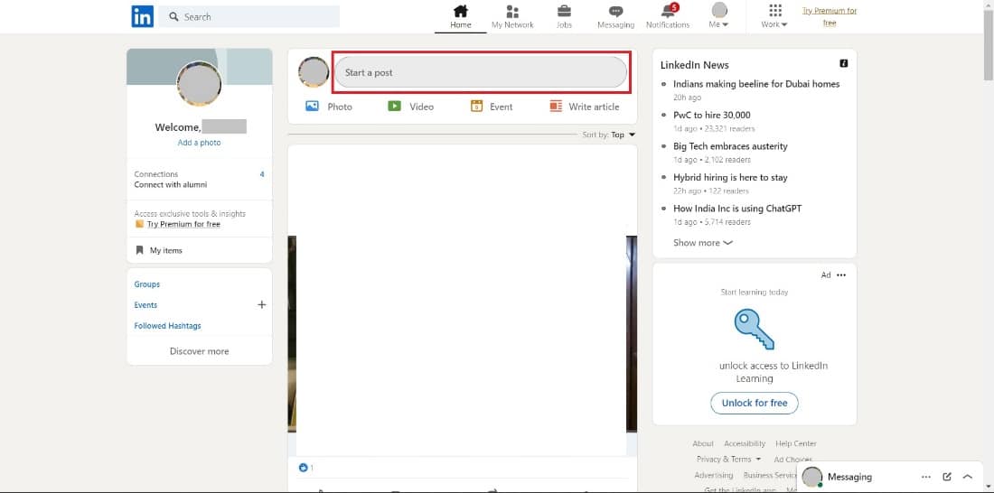This screenshot has width=994, height=493.
Task: Expand the Work apps grid dropdown
Action: pyautogui.click(x=774, y=17)
